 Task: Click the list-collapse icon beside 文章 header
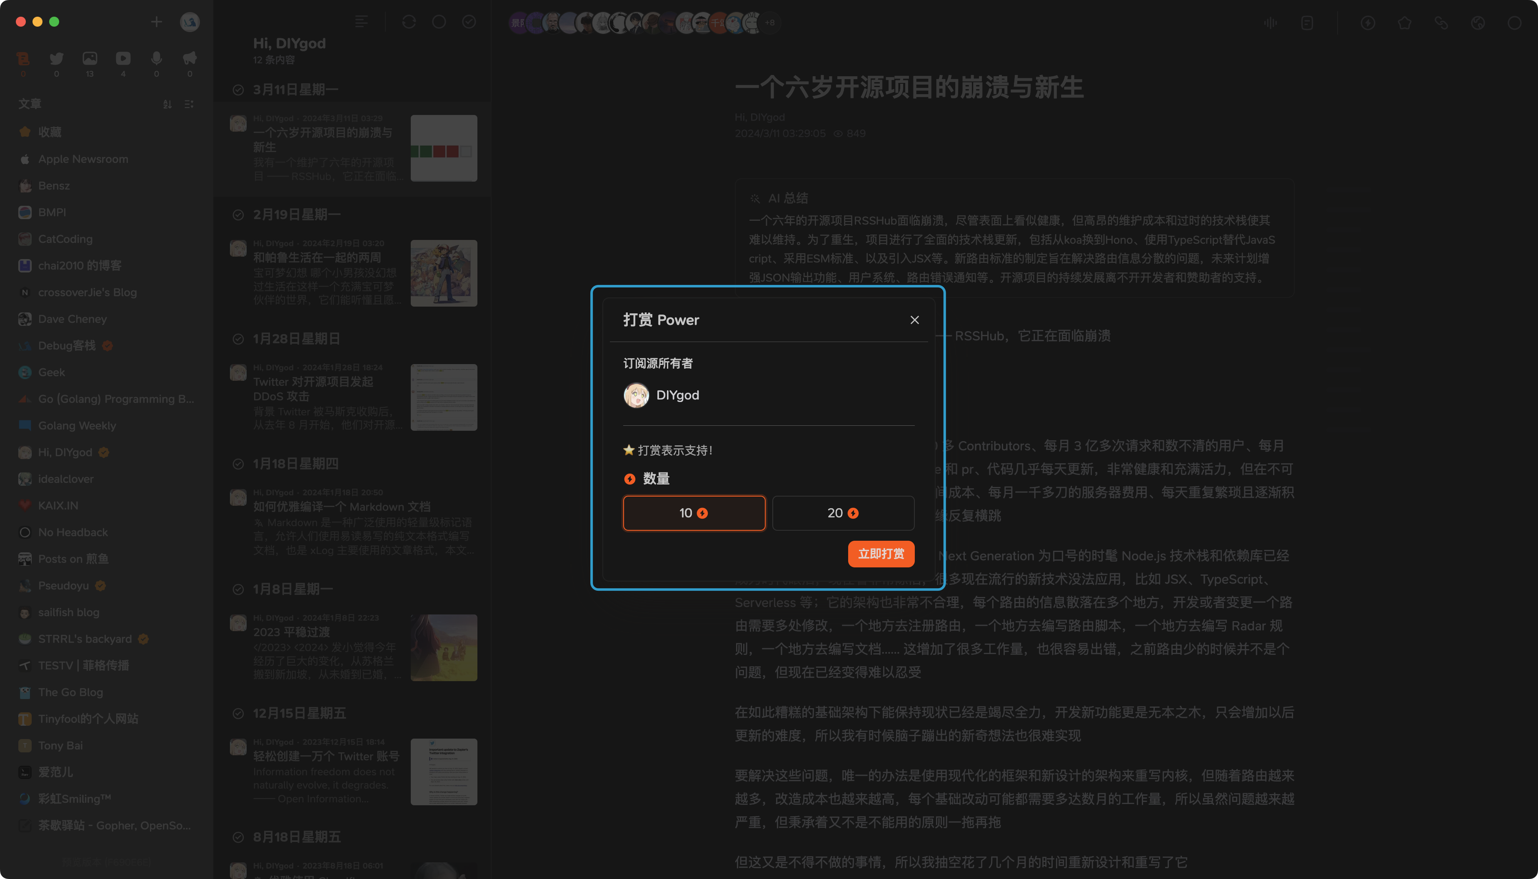189,105
